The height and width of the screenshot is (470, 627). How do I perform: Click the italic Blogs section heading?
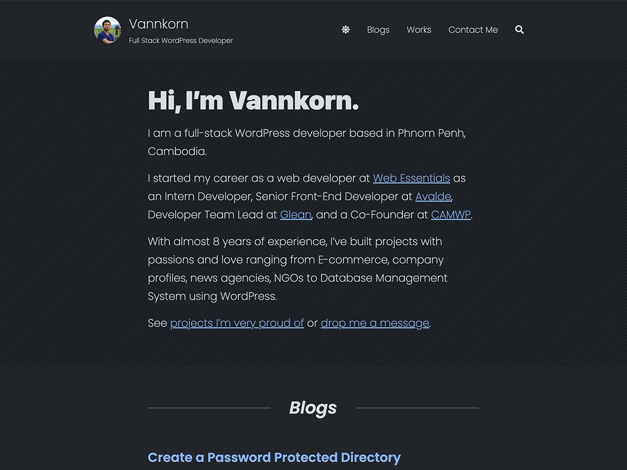(313, 408)
